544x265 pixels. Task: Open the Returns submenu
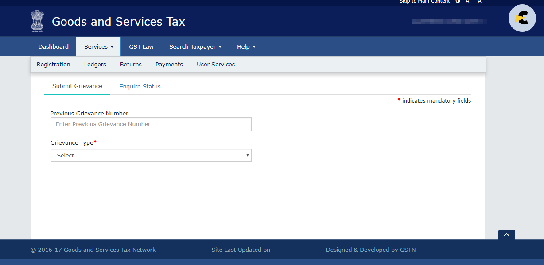coord(131,65)
